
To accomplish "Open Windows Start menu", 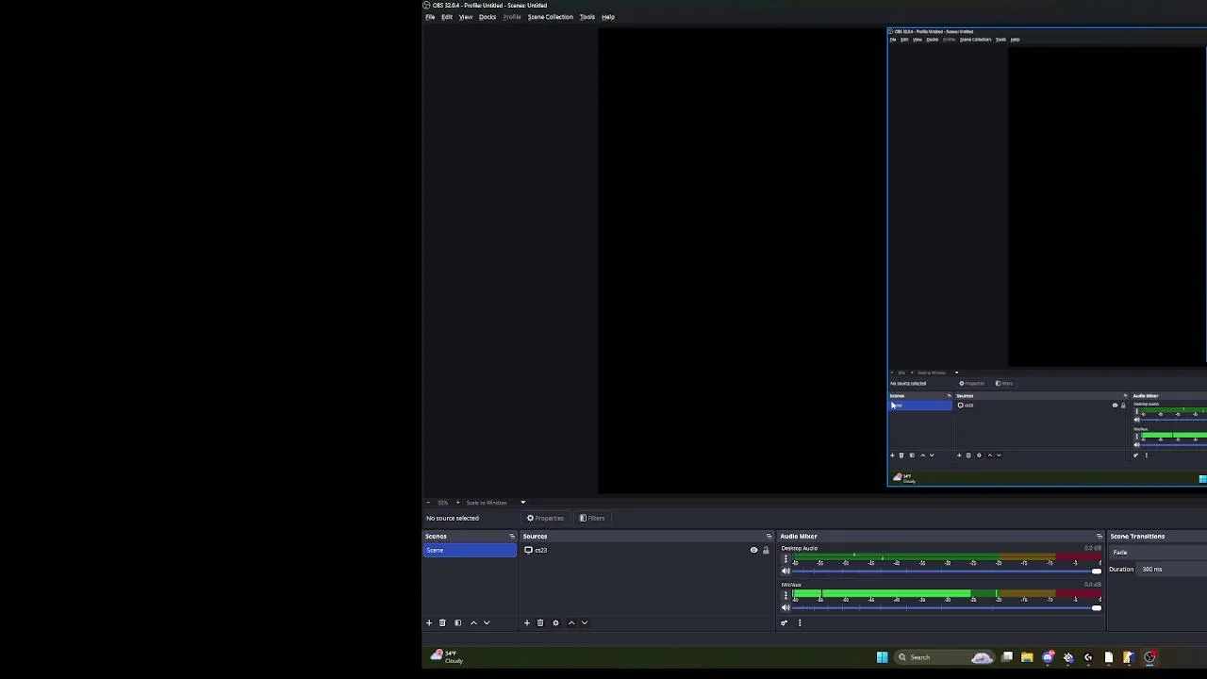I will (883, 657).
